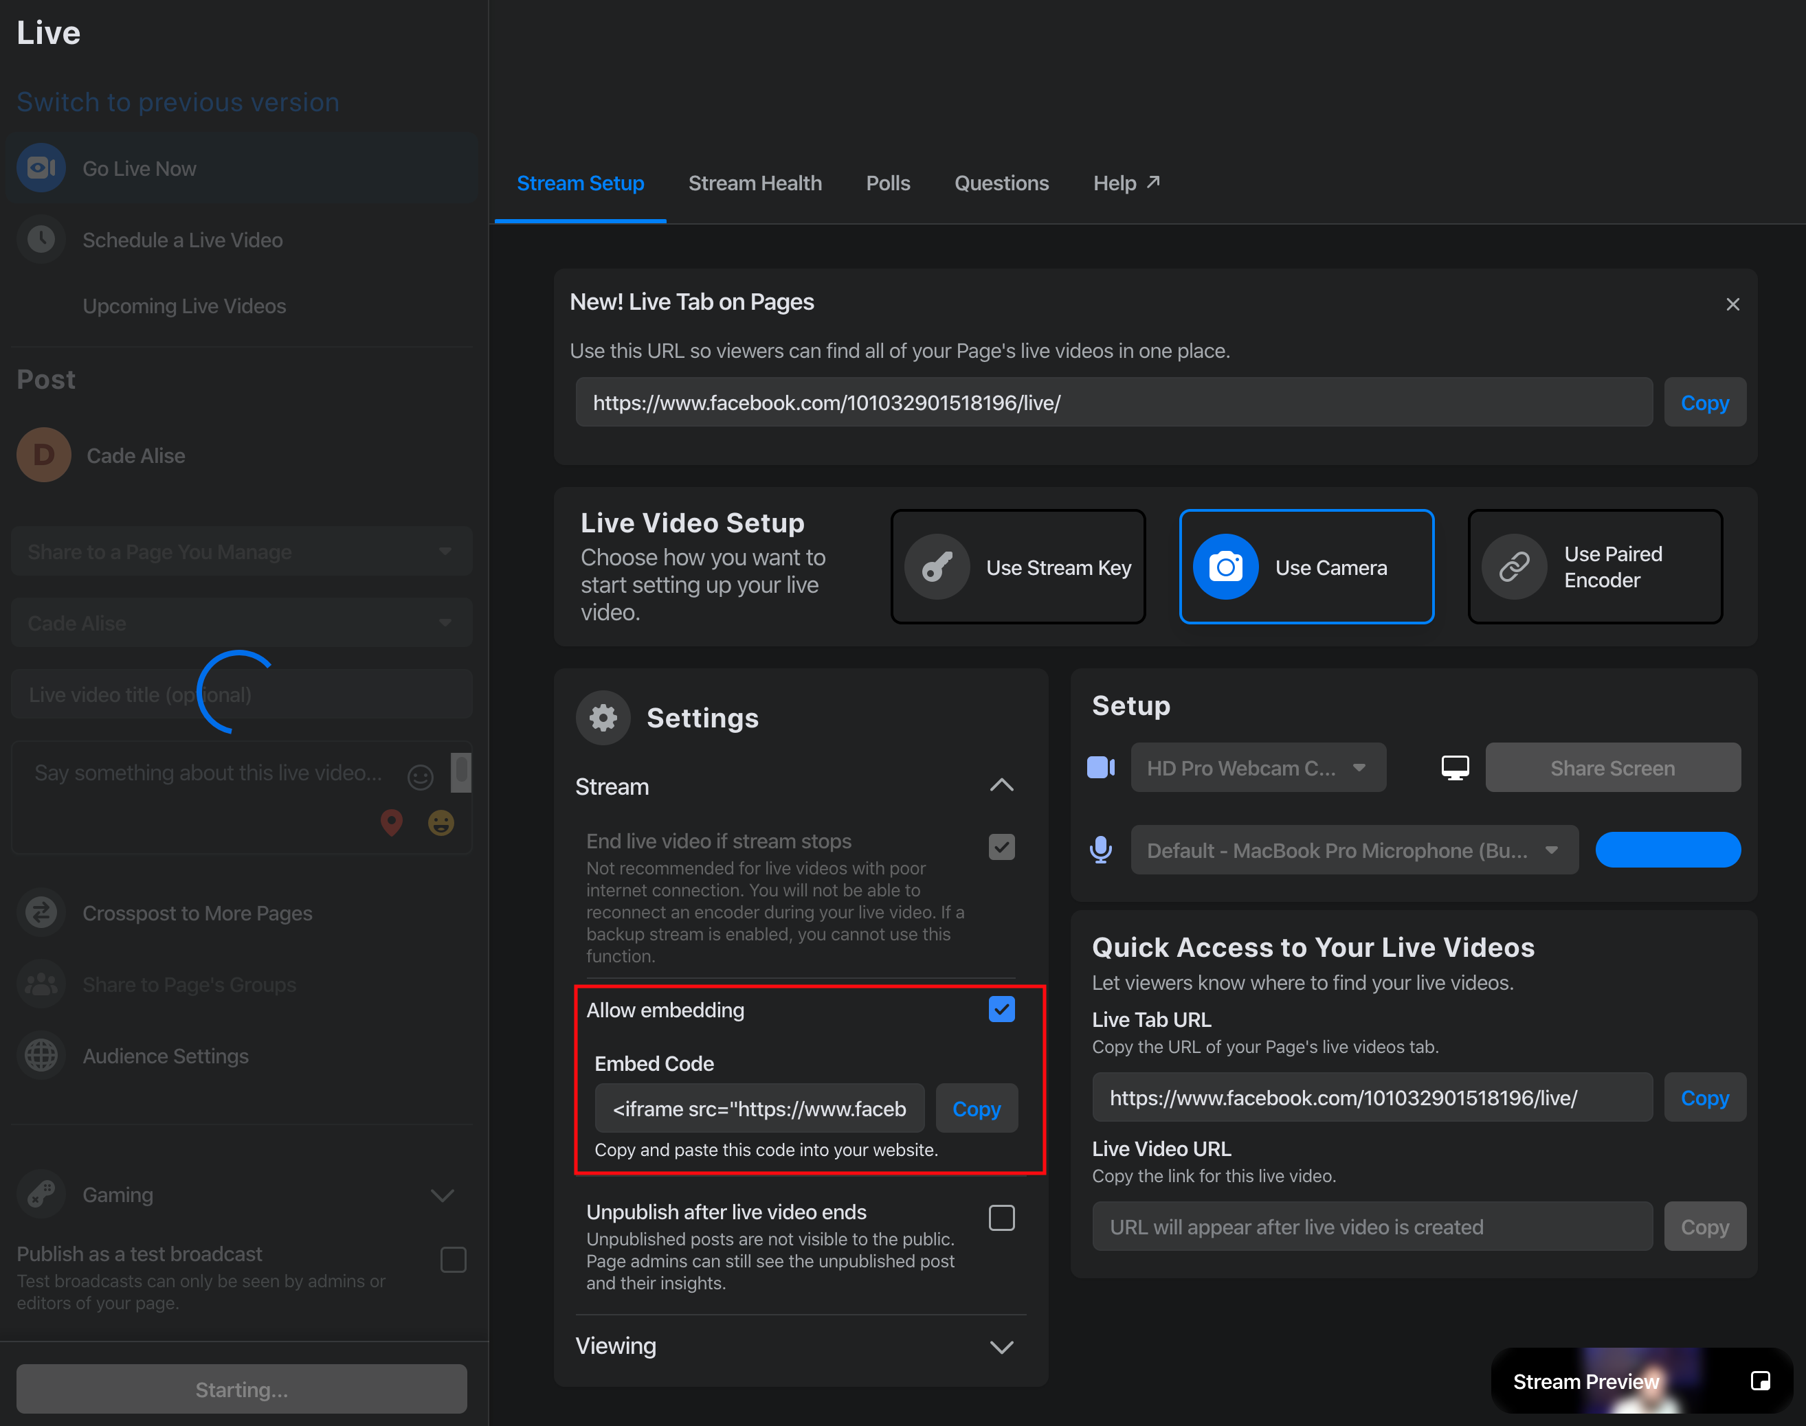Viewport: 1806px width, 1426px height.
Task: Switch to the Stream Health tab
Action: click(x=755, y=183)
